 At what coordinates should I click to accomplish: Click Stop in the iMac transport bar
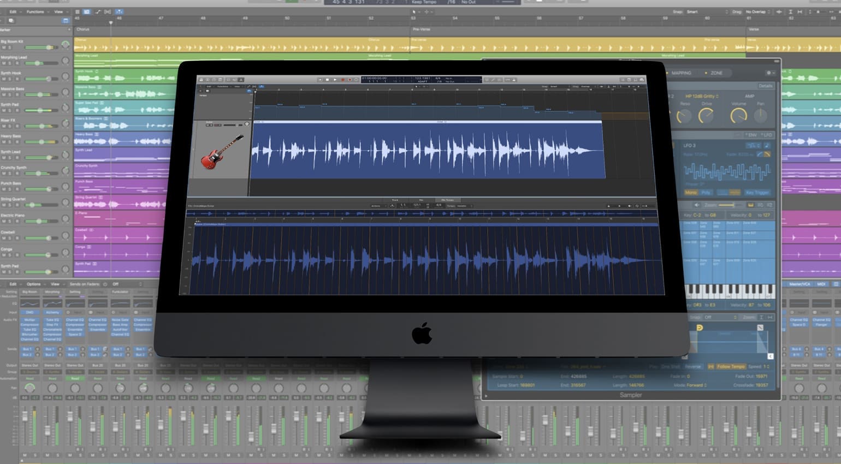pyautogui.click(x=327, y=79)
